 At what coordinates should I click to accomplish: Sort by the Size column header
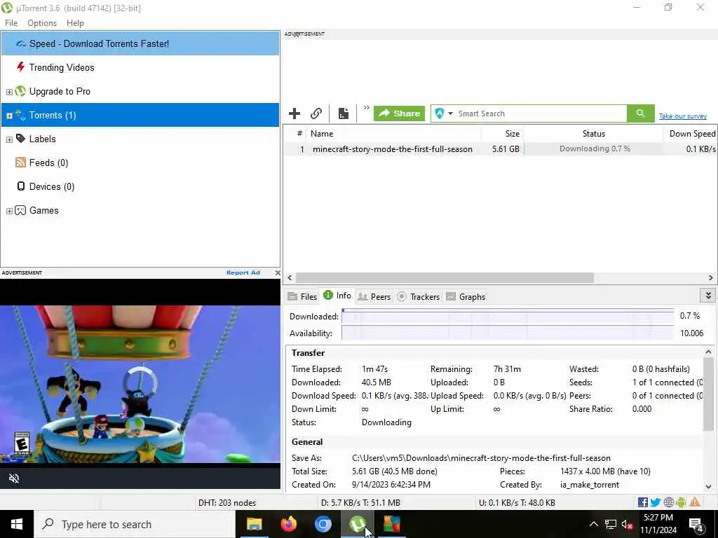(502, 134)
